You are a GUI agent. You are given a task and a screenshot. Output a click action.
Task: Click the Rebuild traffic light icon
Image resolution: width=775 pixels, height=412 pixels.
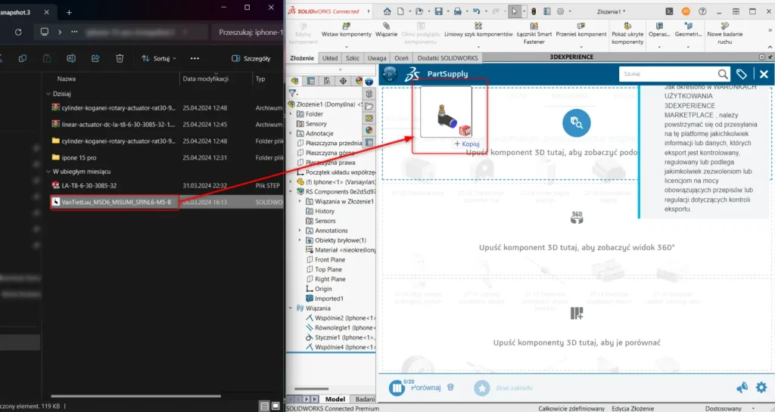click(x=534, y=11)
